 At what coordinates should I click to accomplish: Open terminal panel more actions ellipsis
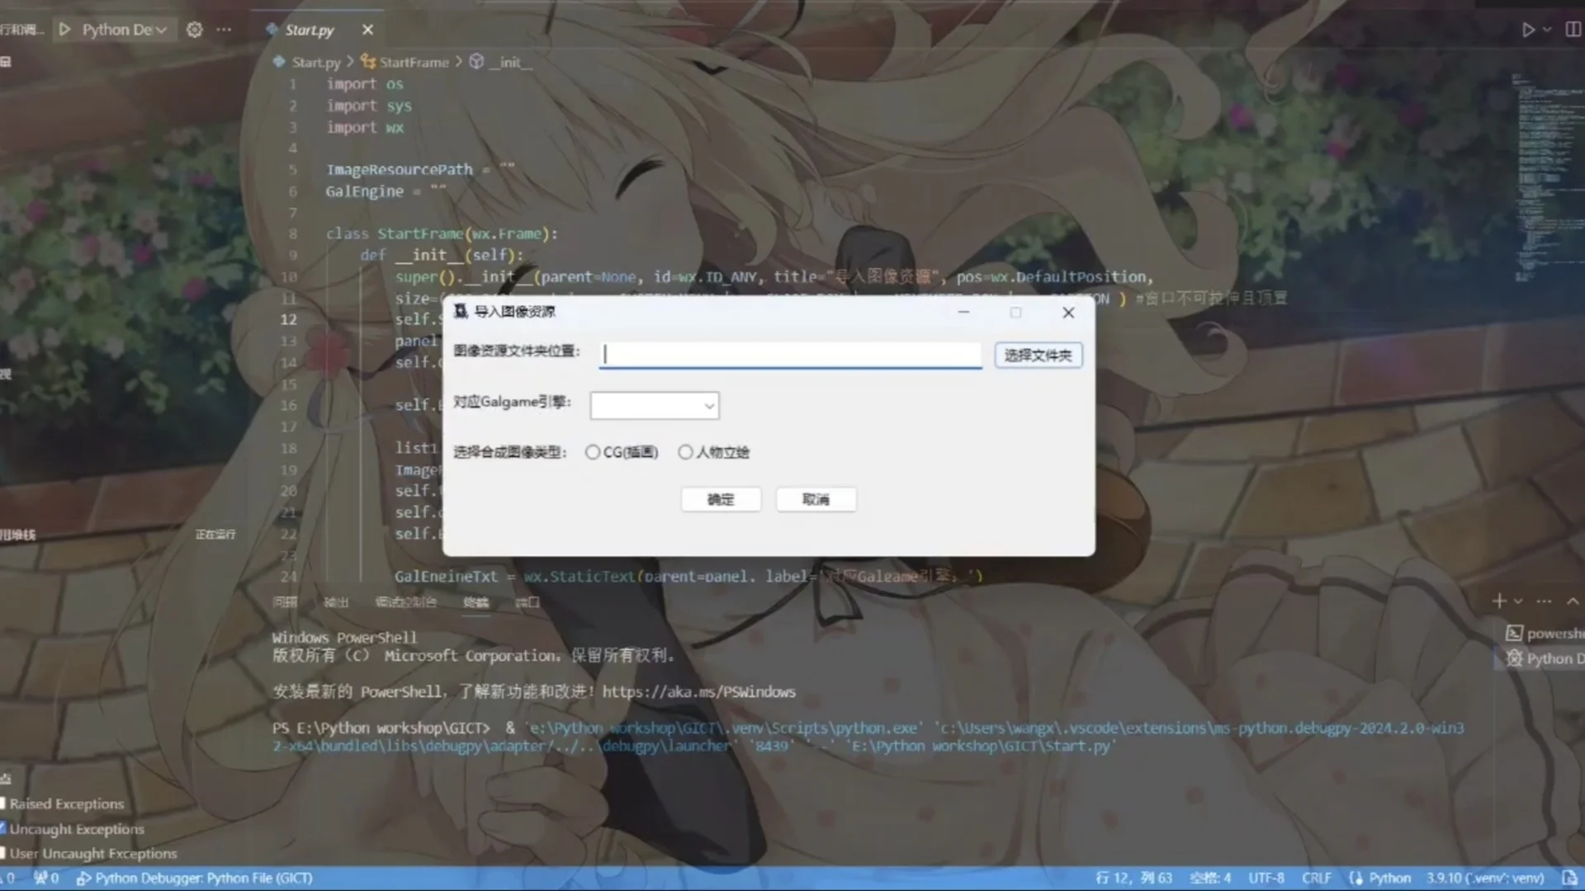click(x=1545, y=601)
